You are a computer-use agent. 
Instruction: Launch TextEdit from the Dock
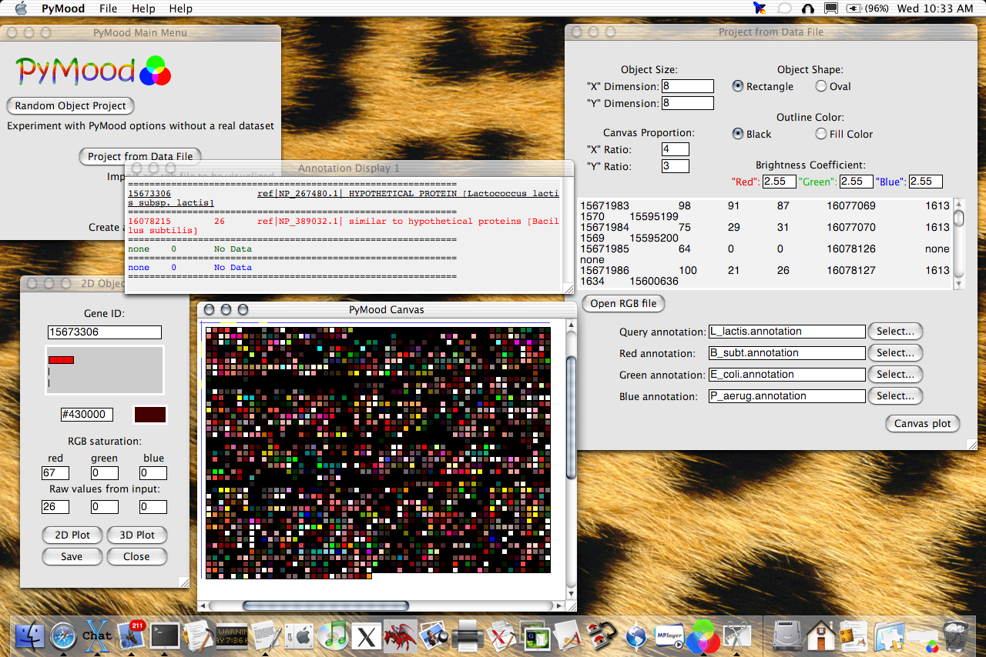(x=266, y=635)
